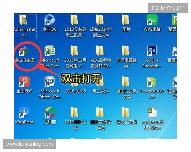Click the 金山打字通 label text
This screenshot has width=191, height=152.
pyautogui.click(x=25, y=60)
